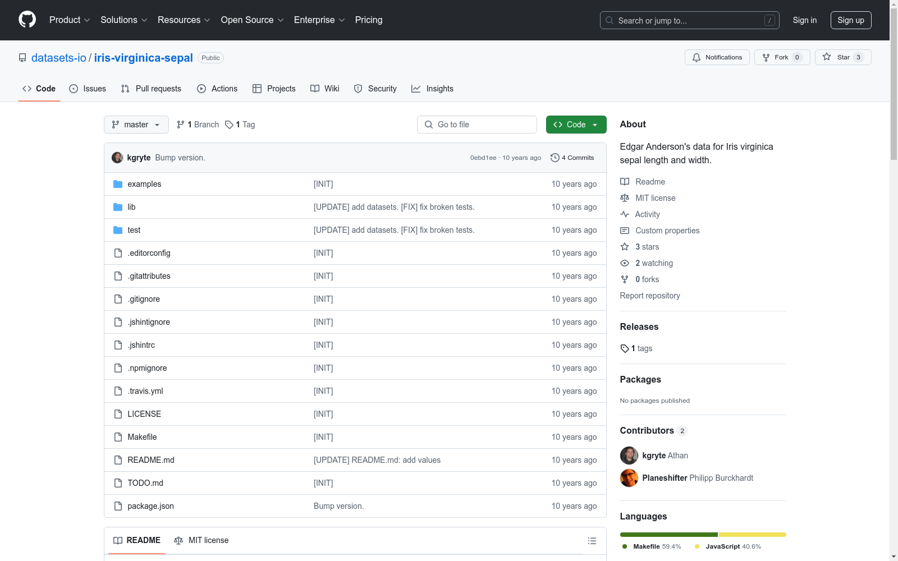The height and width of the screenshot is (561, 898).
Task: Switch to the Issues tab
Action: (x=88, y=89)
